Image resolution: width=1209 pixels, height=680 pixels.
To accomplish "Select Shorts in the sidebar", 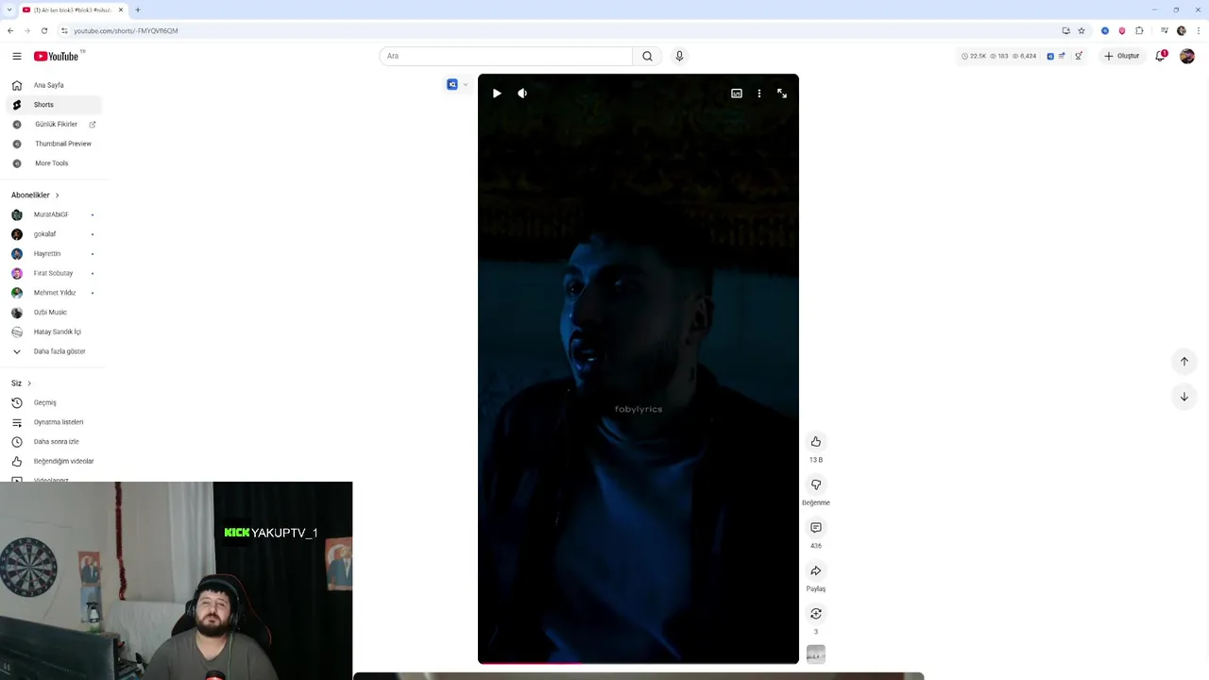I will (54, 105).
